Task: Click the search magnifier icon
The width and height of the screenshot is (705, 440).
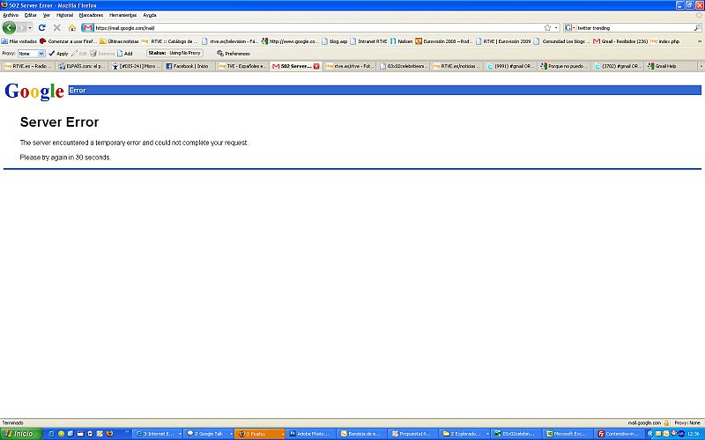Action: 697,27
